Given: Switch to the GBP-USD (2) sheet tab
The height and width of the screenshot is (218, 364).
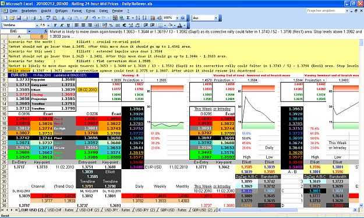Looking at the screenshot, I should pyautogui.click(x=202, y=210).
